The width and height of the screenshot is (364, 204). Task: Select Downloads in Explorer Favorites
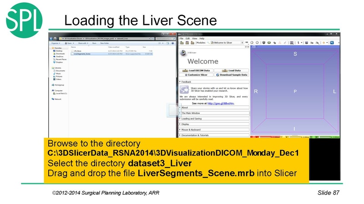pos(59,53)
